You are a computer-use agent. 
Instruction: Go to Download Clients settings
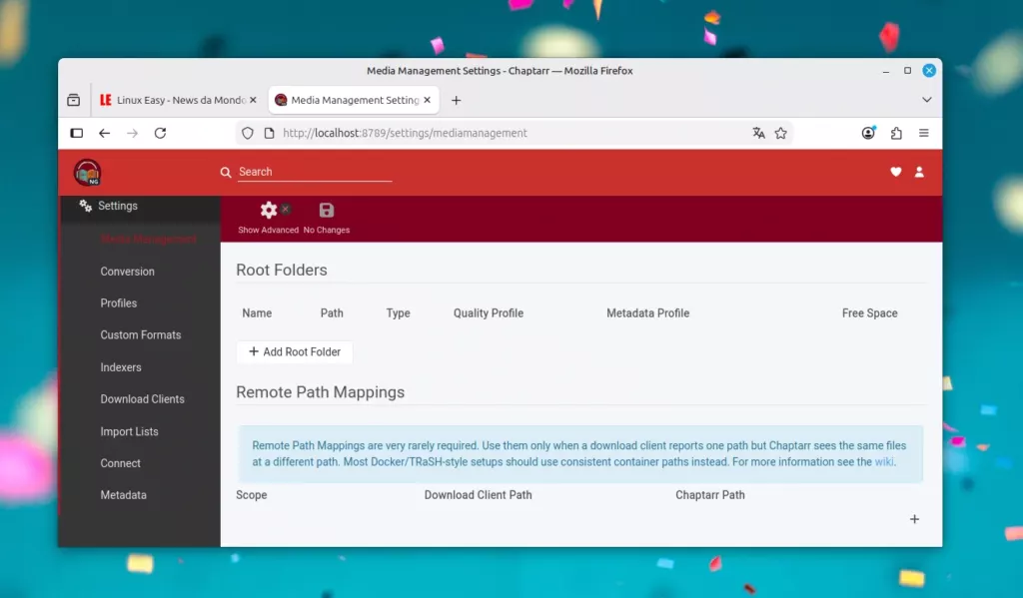(142, 399)
